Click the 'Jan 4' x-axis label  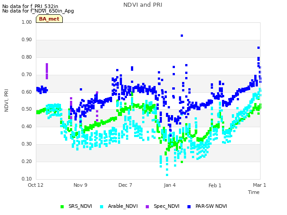(170, 185)
